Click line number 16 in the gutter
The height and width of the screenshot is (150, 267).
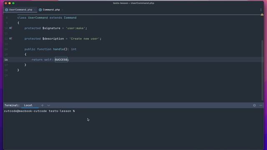[6, 60]
